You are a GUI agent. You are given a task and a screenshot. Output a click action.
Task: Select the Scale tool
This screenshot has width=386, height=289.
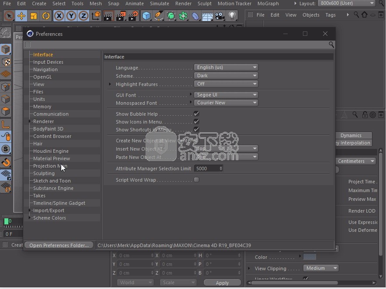[x=34, y=16]
